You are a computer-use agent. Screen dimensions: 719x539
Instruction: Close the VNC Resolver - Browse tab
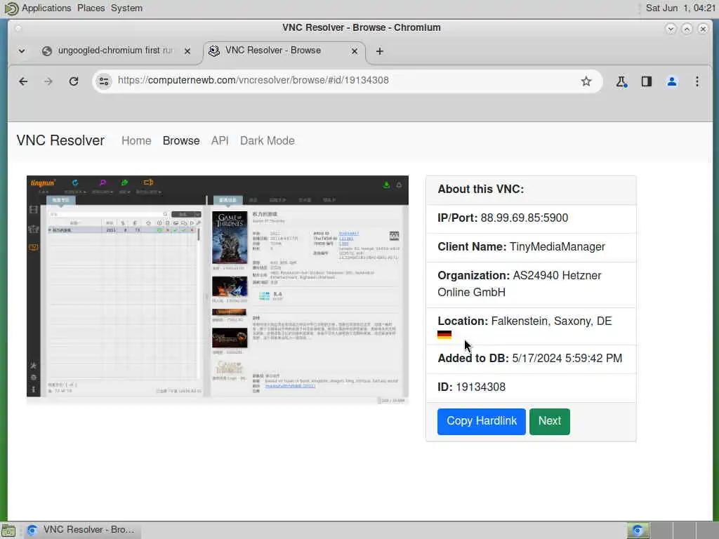click(355, 51)
